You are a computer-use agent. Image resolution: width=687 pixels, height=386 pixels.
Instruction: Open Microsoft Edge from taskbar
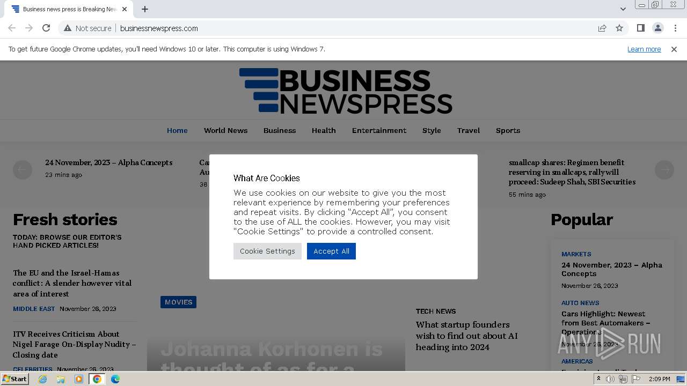point(115,379)
